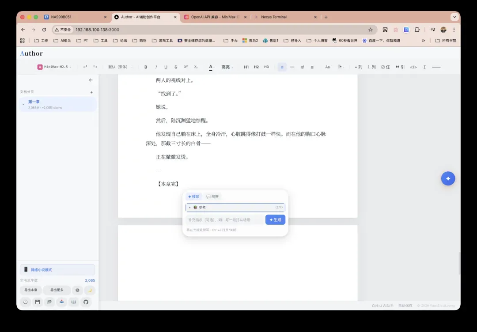Toggle bold formatting in the toolbar
The image size is (477, 332).
pos(146,67)
